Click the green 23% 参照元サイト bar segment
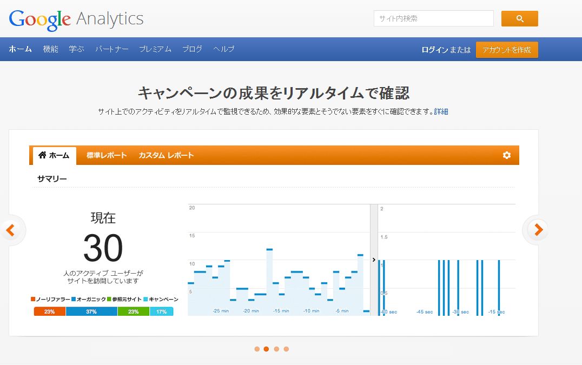 134,311
